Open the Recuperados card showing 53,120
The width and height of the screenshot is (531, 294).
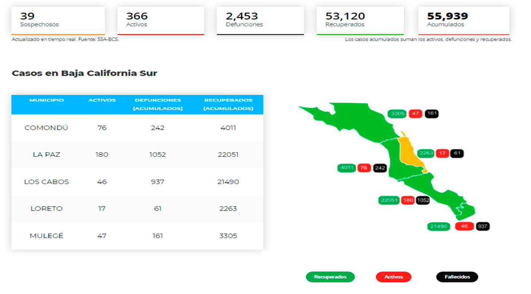click(x=360, y=20)
